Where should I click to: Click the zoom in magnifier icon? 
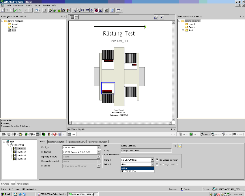point(78,10)
